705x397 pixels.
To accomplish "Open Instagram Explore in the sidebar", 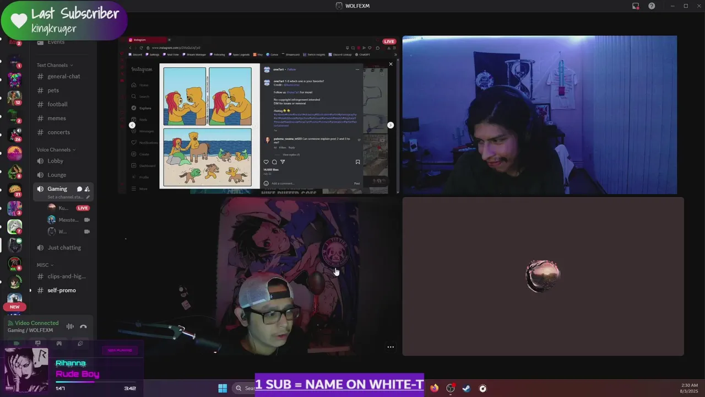I will coord(141,108).
